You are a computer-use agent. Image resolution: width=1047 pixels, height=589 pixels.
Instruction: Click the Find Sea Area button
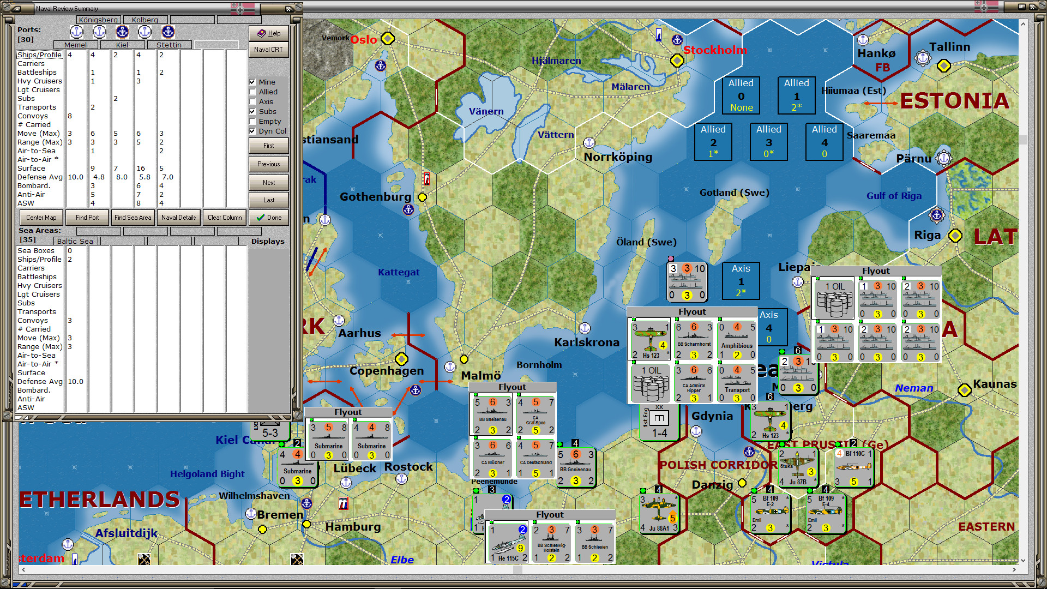coord(133,218)
